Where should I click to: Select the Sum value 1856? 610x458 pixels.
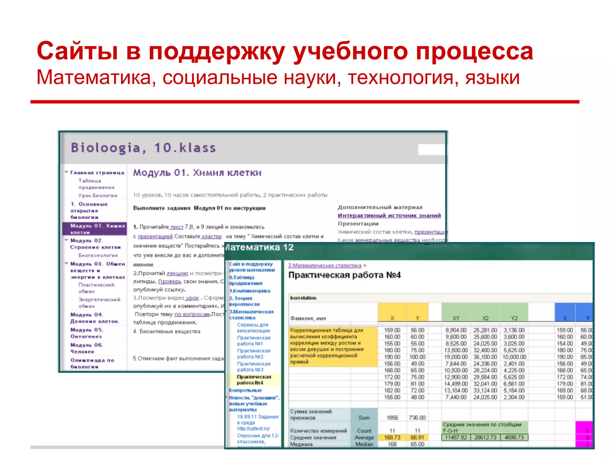click(x=392, y=417)
